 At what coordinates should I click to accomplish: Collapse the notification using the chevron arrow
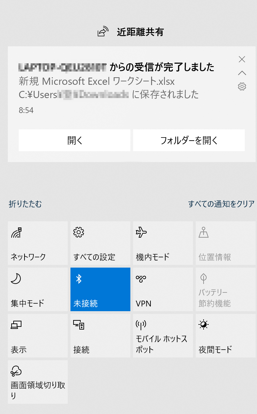tap(242, 73)
